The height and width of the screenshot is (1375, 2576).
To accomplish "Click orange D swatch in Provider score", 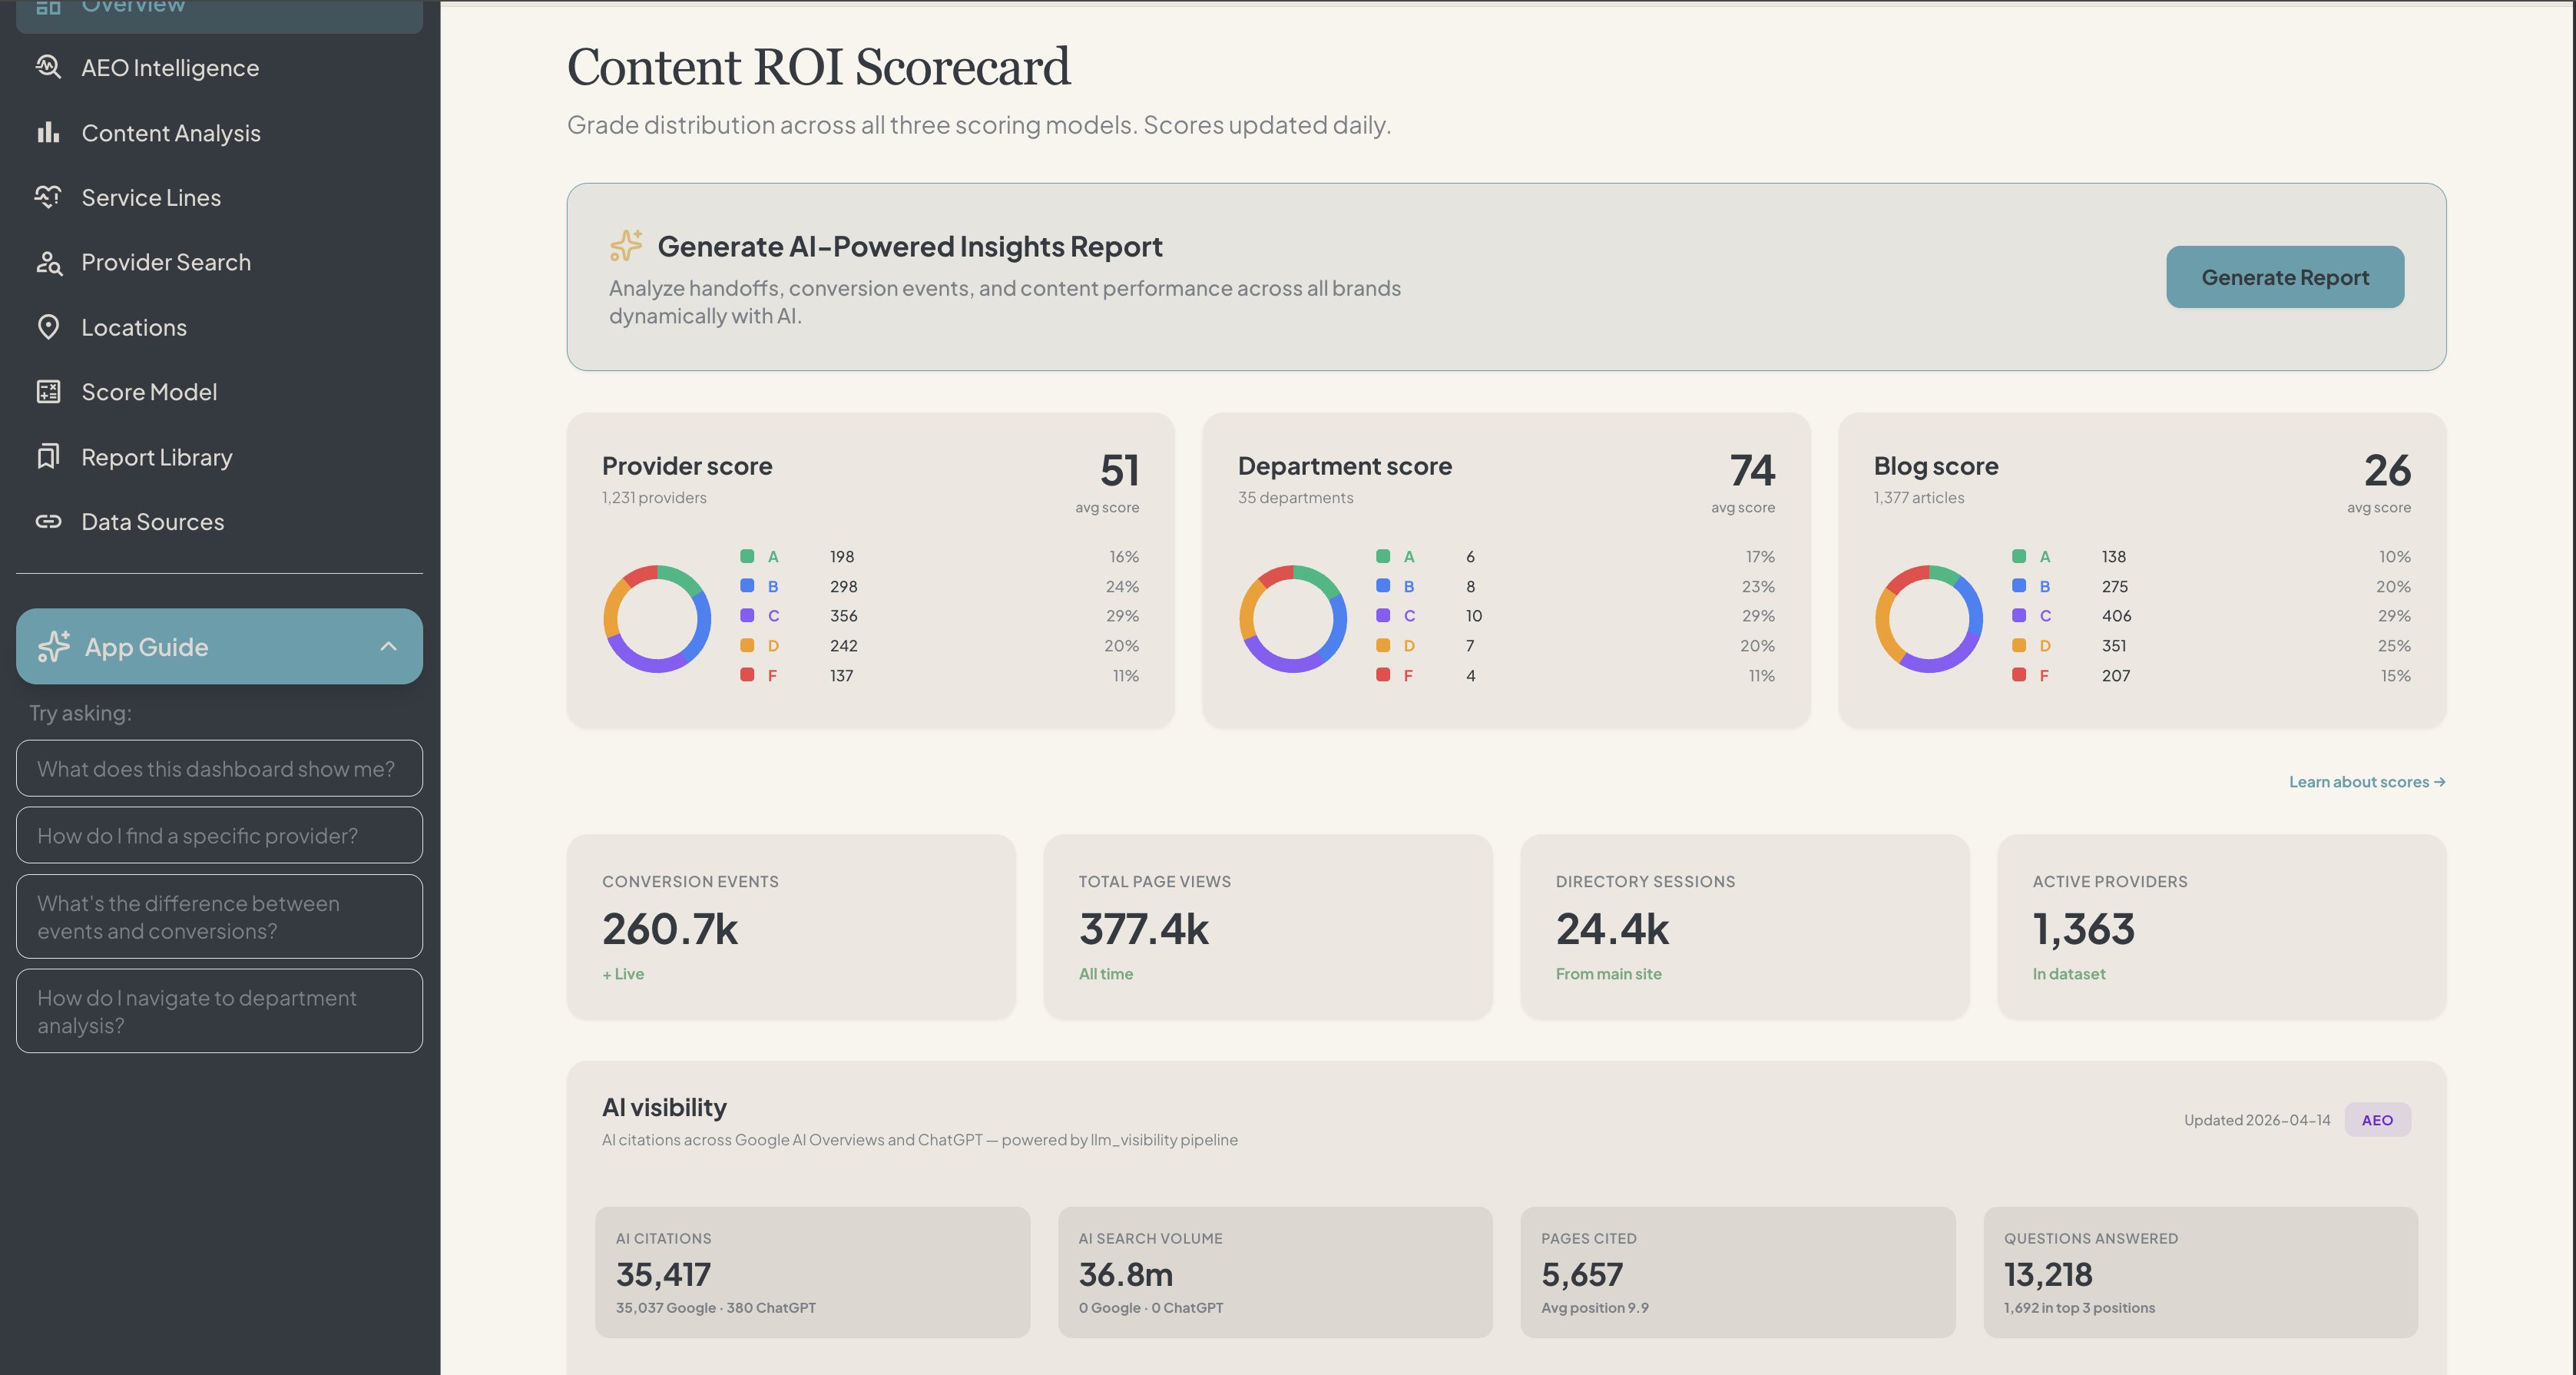I will [747, 645].
